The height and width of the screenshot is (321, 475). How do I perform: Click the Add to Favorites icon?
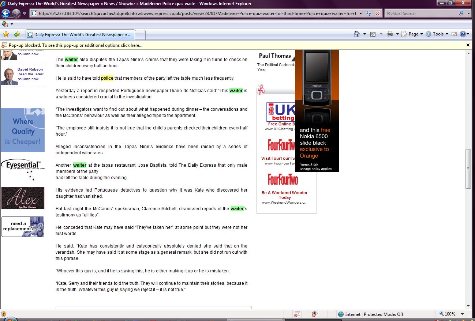[x=17, y=34]
